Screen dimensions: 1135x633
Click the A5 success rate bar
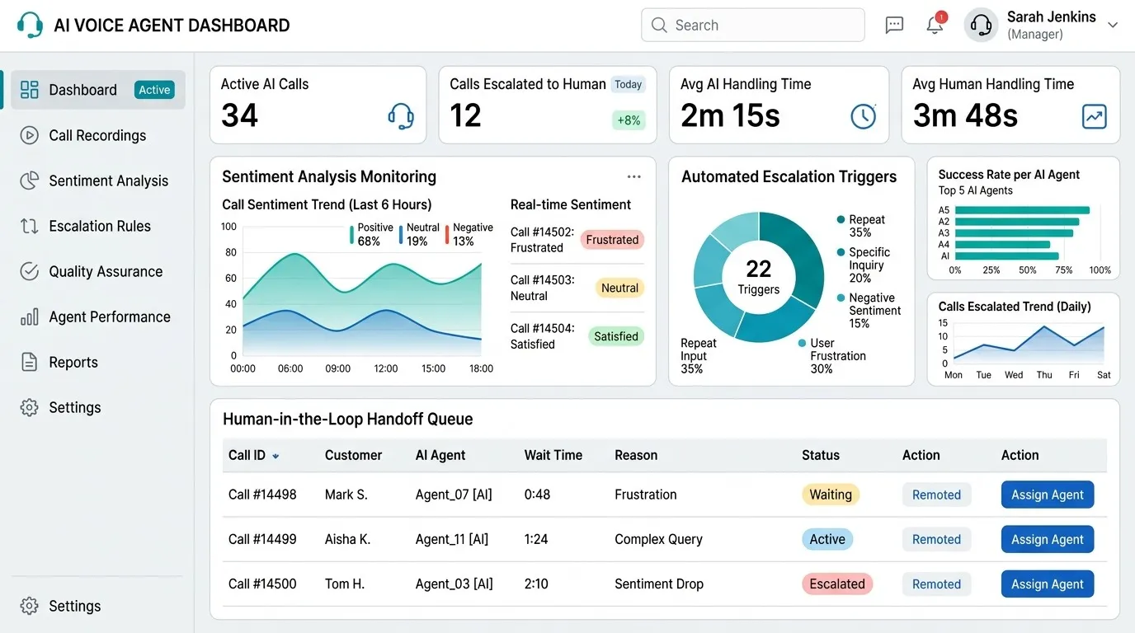(x=1022, y=210)
